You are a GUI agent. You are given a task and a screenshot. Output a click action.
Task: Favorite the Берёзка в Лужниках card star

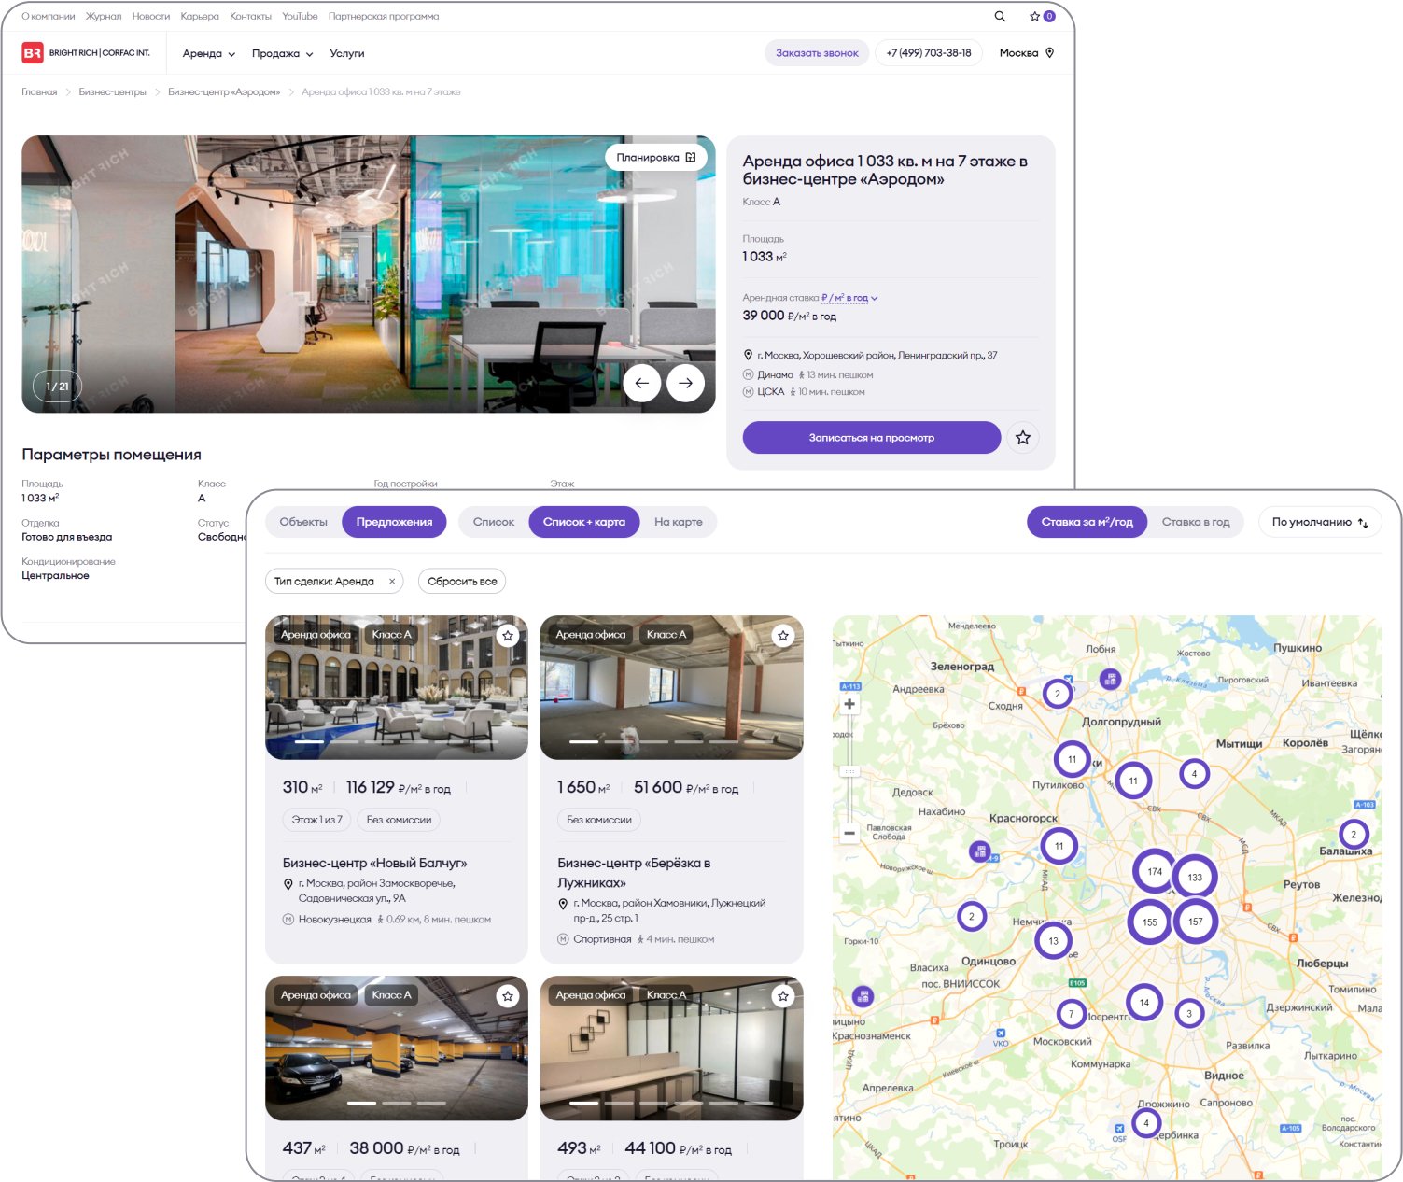pyautogui.click(x=783, y=636)
